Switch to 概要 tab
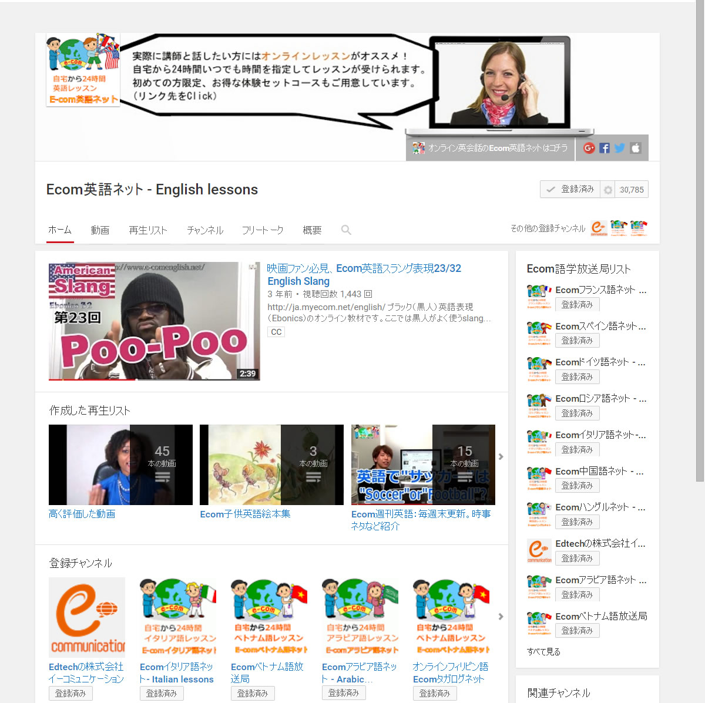Viewport: 705px width, 703px height. point(312,230)
